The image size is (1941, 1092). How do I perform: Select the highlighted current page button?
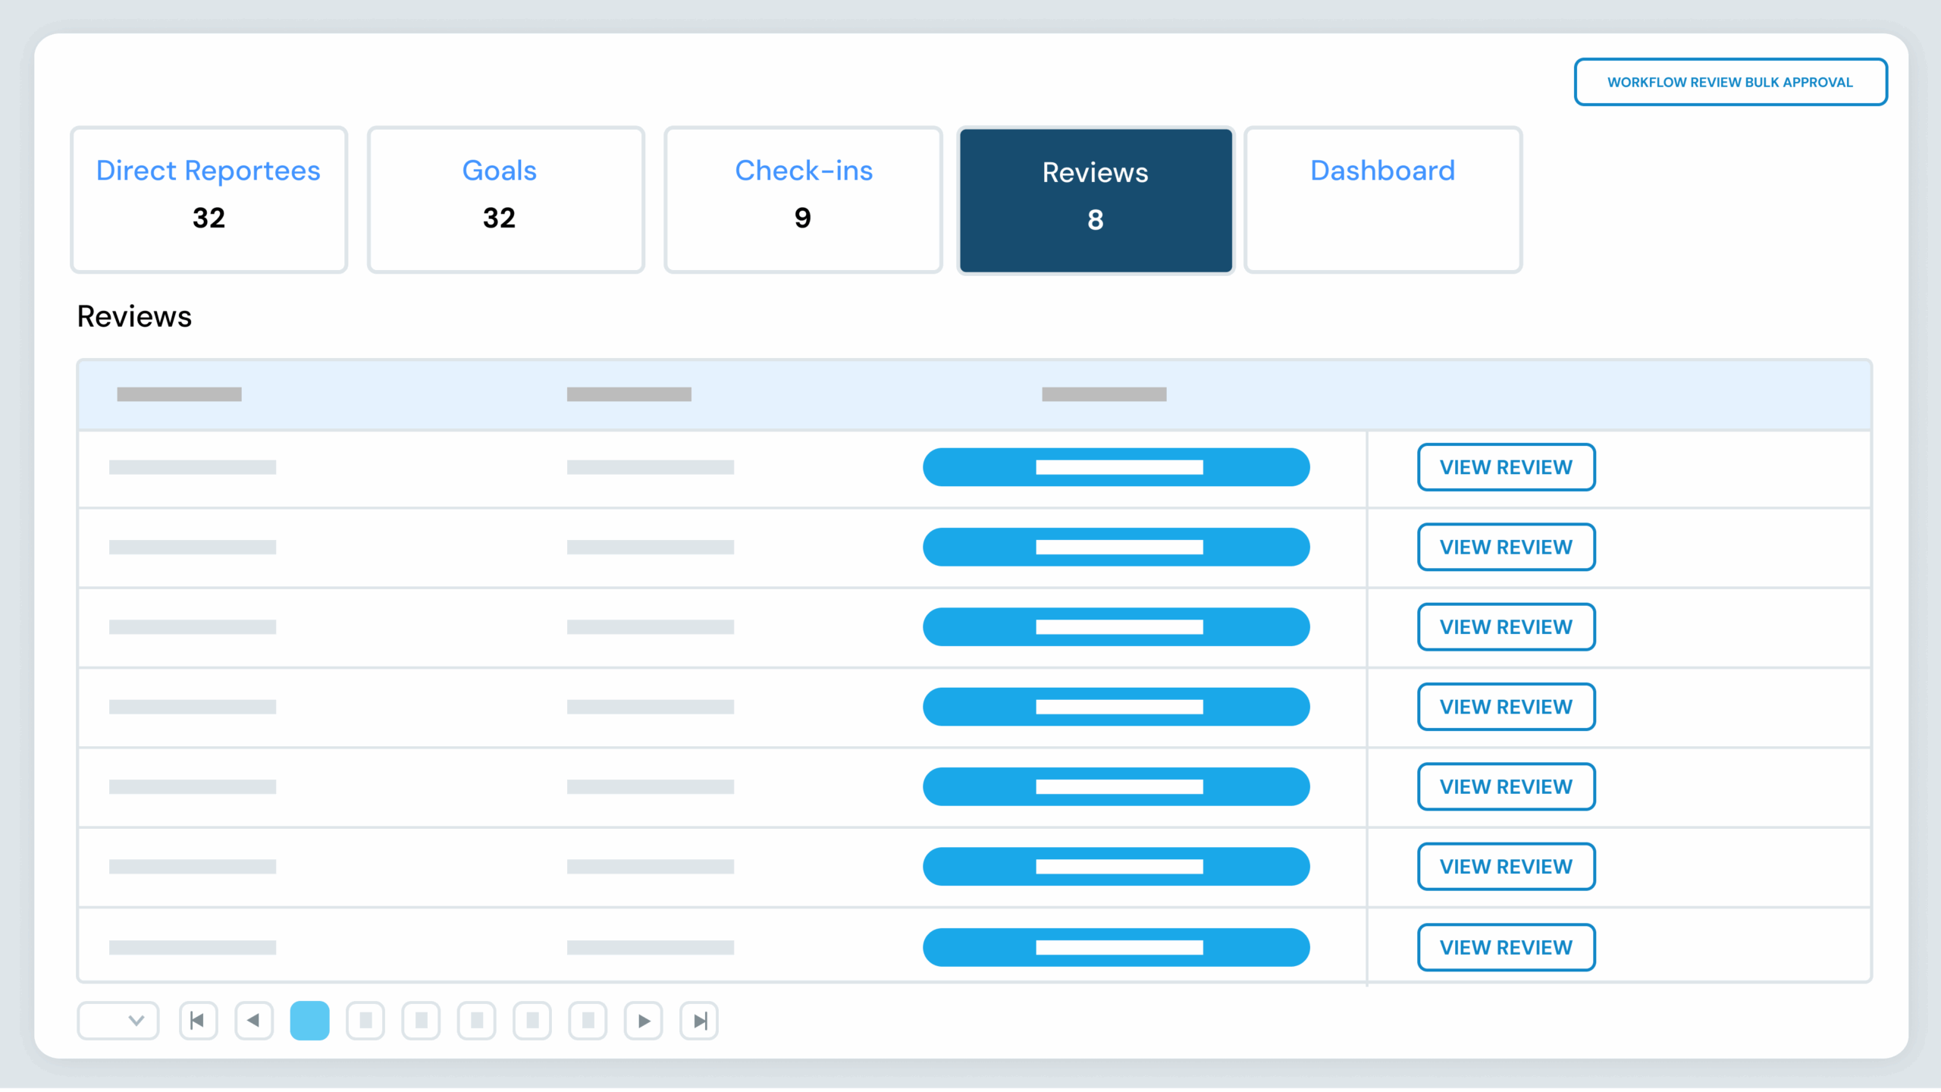click(x=309, y=1021)
